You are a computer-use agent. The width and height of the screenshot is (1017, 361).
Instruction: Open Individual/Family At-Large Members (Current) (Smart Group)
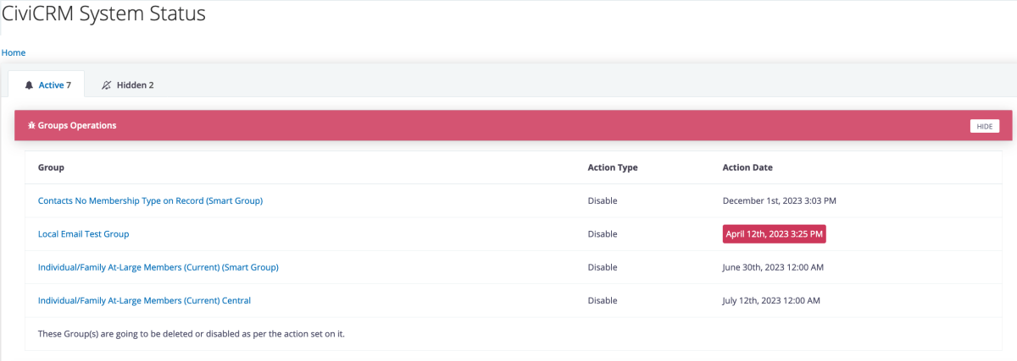coord(158,267)
